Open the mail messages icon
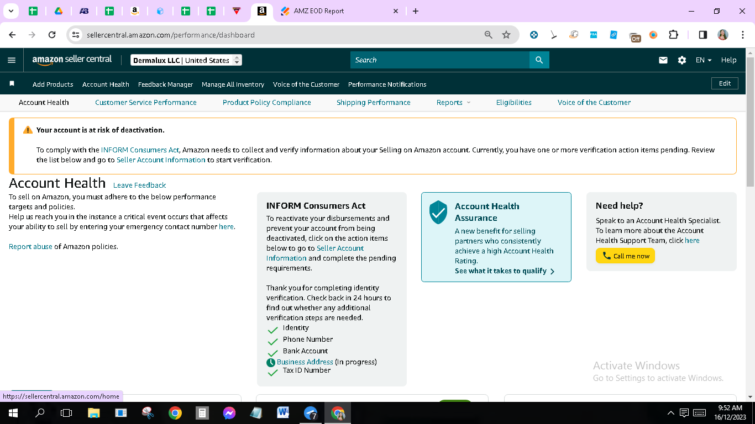The height and width of the screenshot is (424, 755). (x=663, y=60)
